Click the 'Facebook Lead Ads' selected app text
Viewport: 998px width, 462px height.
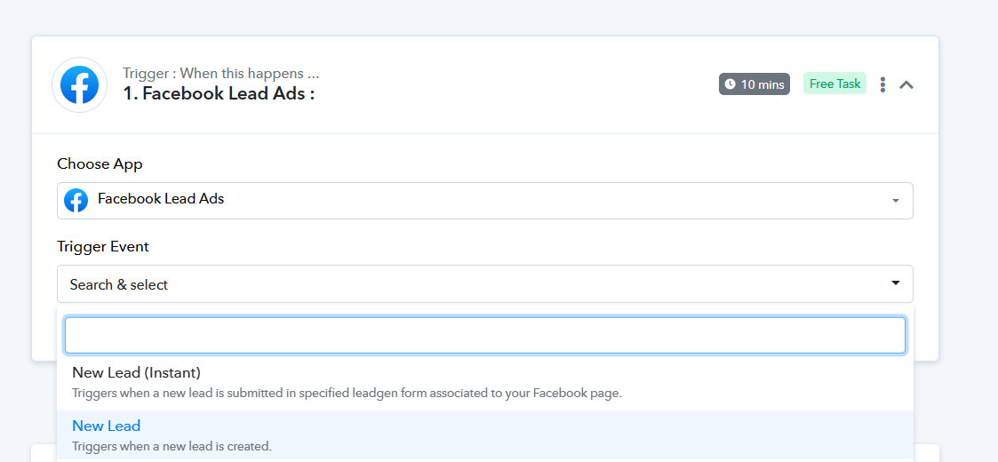pos(161,199)
